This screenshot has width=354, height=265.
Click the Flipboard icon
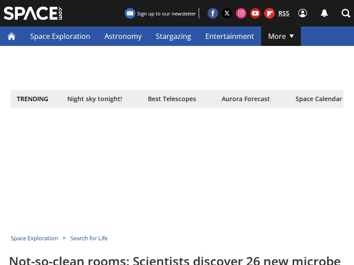pos(269,13)
